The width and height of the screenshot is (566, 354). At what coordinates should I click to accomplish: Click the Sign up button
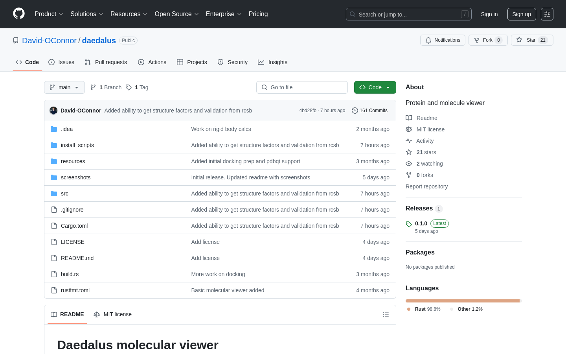pyautogui.click(x=522, y=14)
